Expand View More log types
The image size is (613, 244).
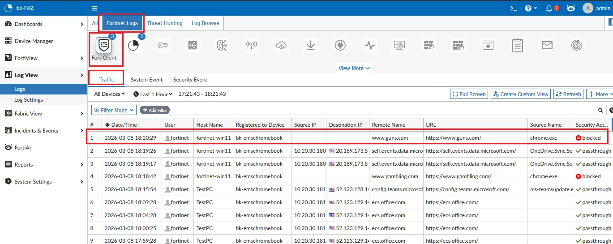click(354, 68)
